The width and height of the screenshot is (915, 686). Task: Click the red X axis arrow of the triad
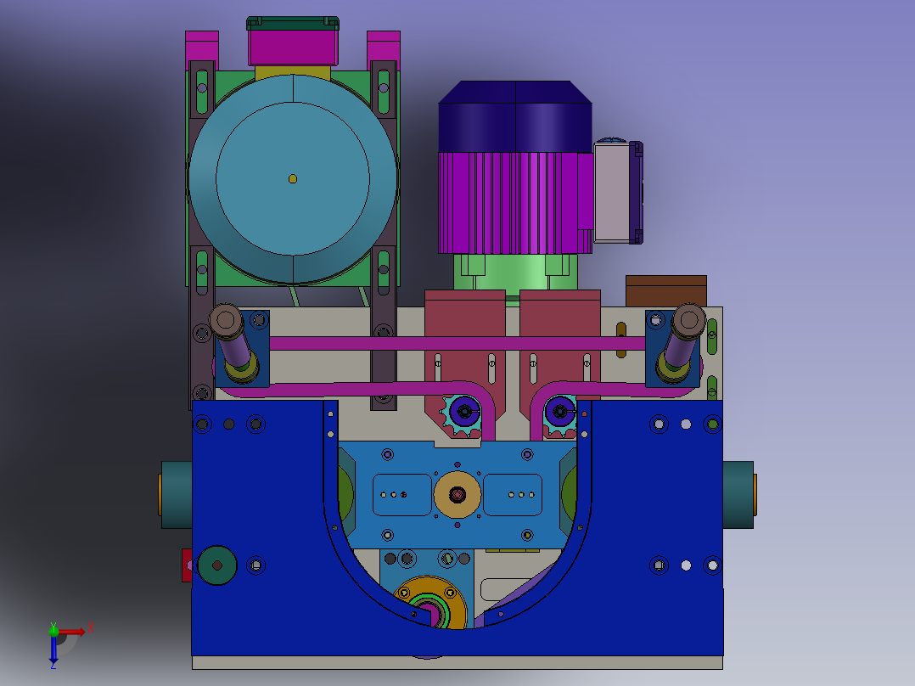[x=73, y=632]
